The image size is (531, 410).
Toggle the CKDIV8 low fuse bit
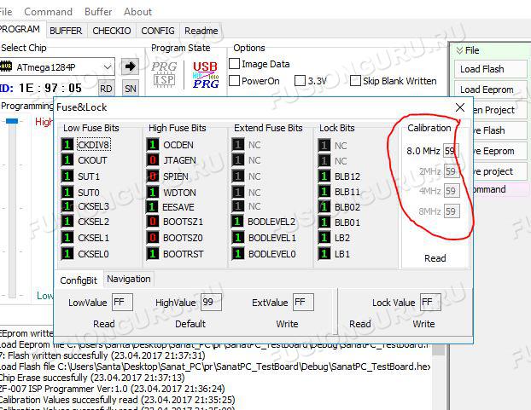67,145
